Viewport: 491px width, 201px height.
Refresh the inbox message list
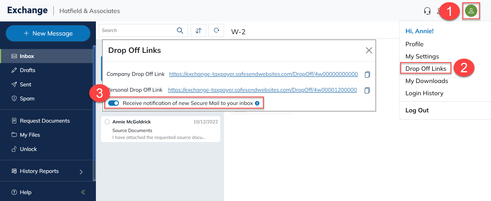[x=216, y=31]
